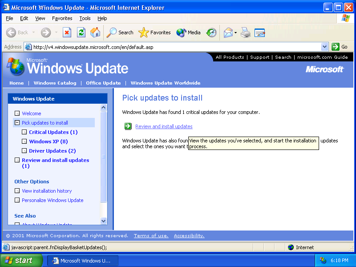
Task: Click the Microsoft Windows U... taskbar button
Action: click(83, 261)
